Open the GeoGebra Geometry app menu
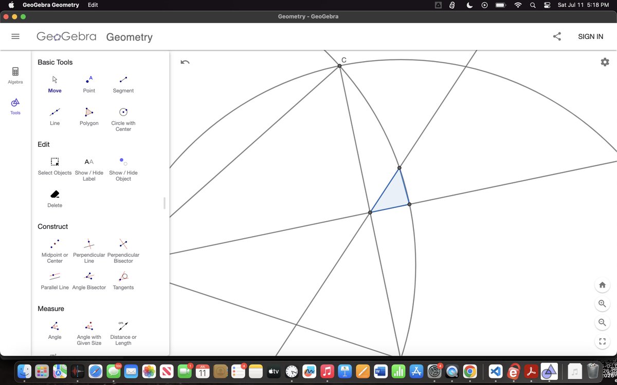This screenshot has width=617, height=385. click(x=51, y=5)
